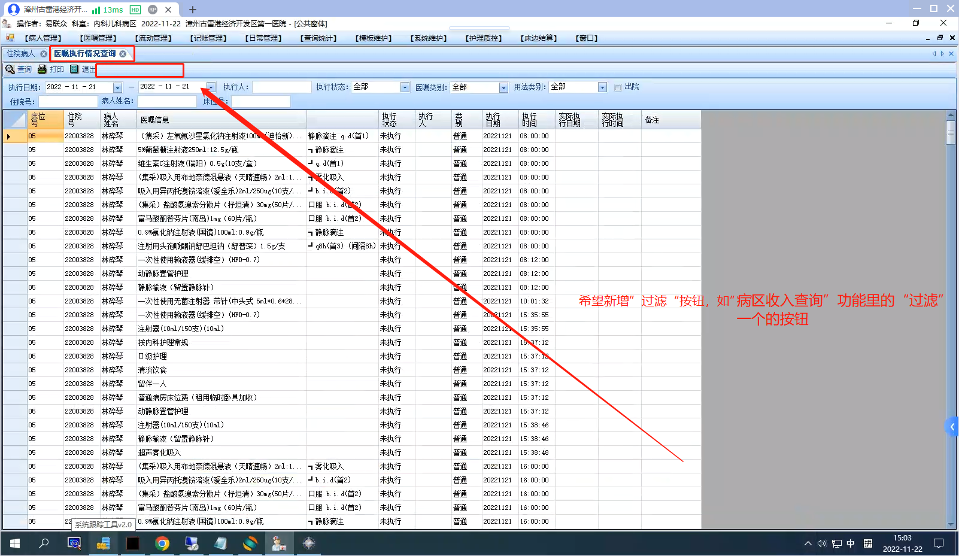Open the 【病人管理】 menu
Viewport: 959px width, 556px height.
click(x=43, y=38)
